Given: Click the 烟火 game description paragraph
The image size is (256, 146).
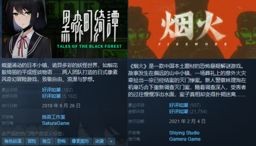Looking at the screenshot, I should click(187, 80).
